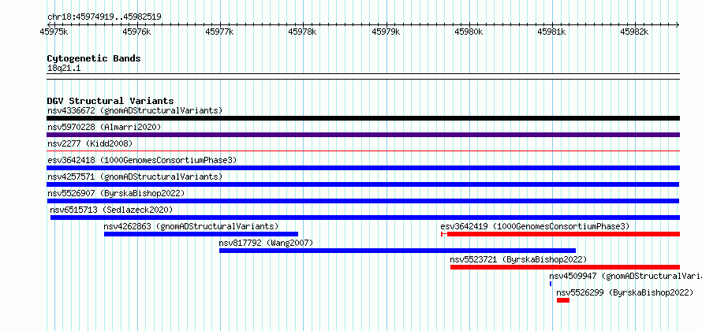Open the nsv5526907 (ByrskaBishop2022) label
Screen dimensions: 702x331
[x=116, y=193]
